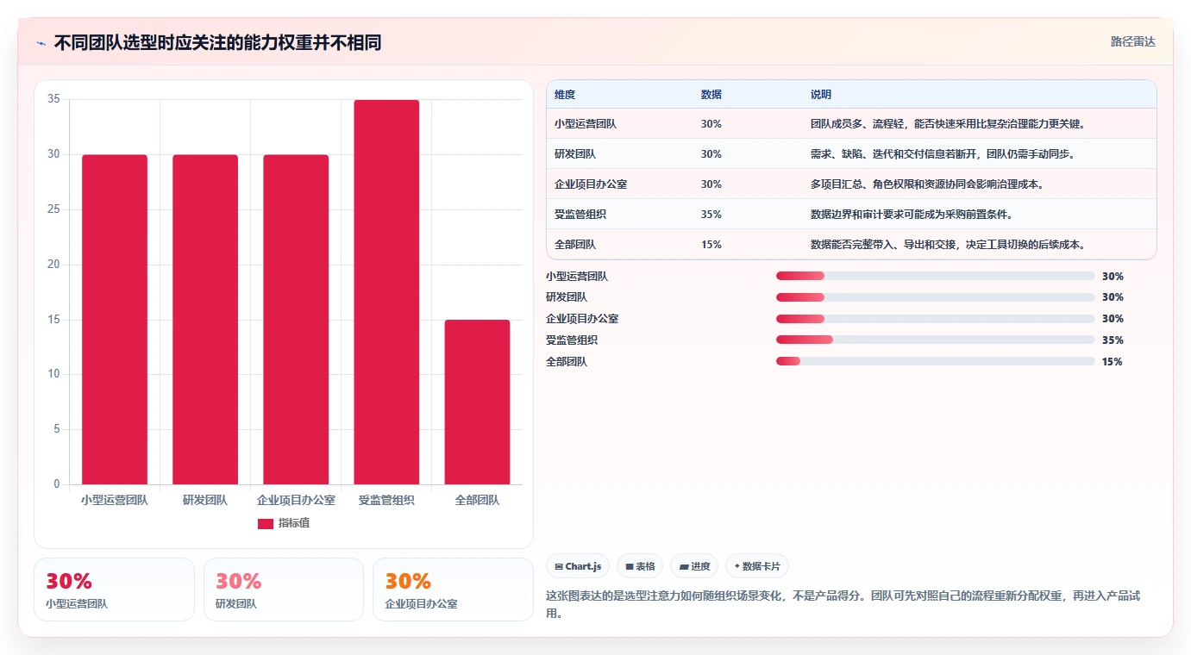Click the 数据卡片 tag chip
Screen dimensions: 1191x655
coord(757,566)
